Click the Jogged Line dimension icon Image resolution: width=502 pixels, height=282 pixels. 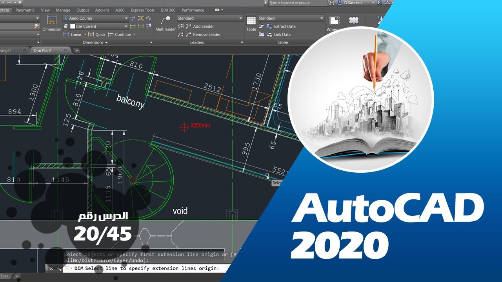click(x=148, y=18)
